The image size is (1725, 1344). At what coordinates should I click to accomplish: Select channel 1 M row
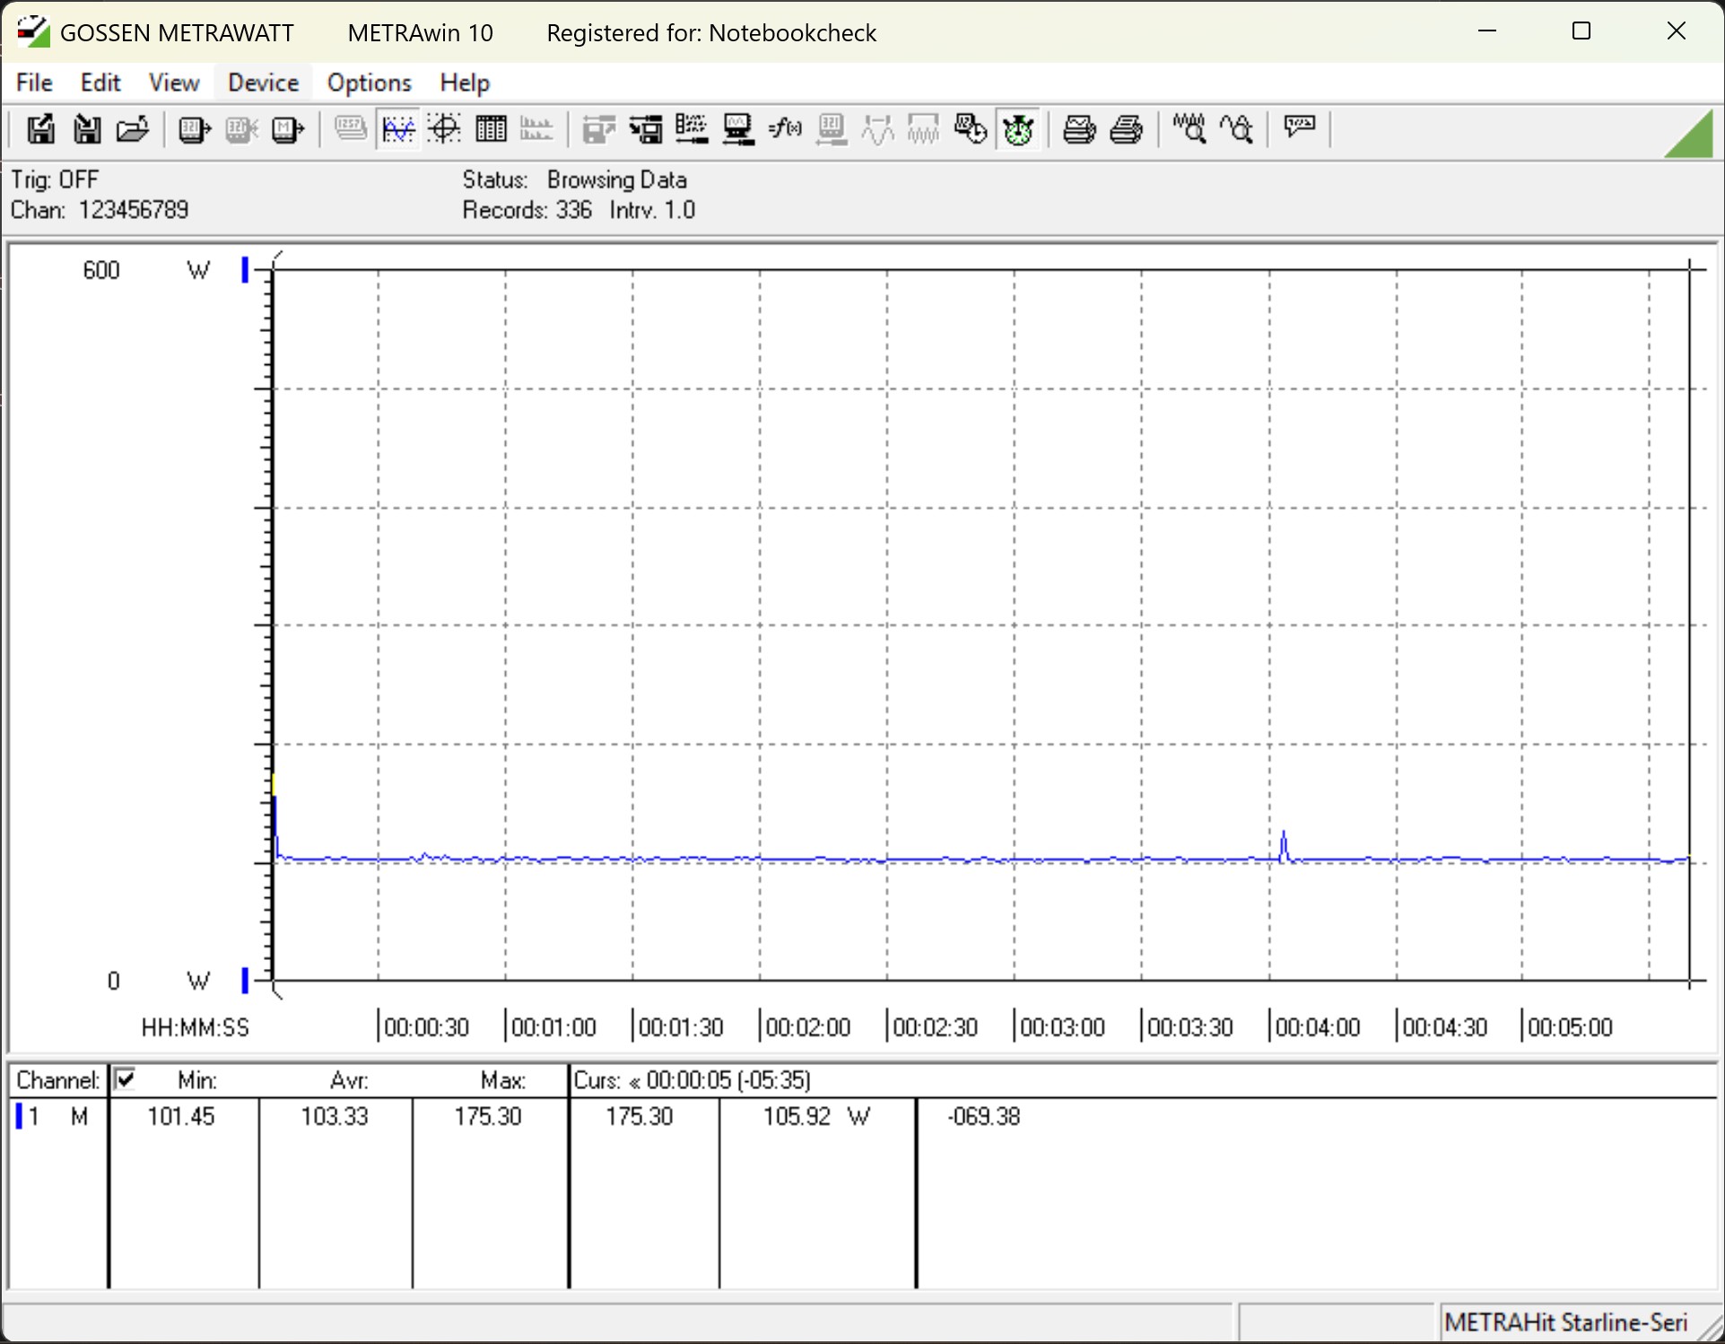click(54, 1116)
